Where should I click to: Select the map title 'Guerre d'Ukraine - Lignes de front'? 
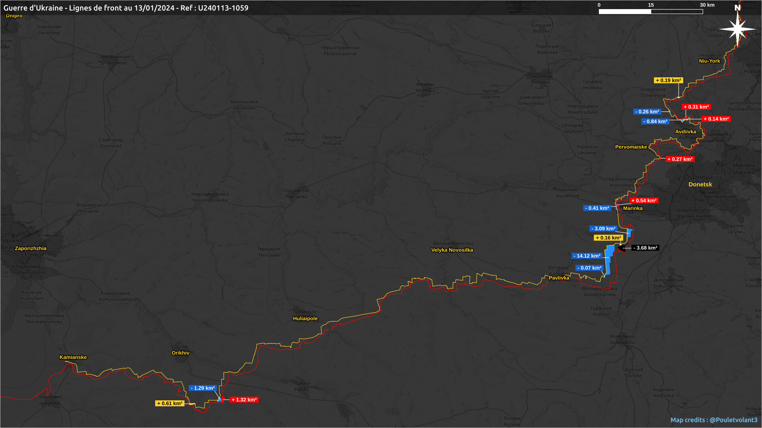pos(126,8)
